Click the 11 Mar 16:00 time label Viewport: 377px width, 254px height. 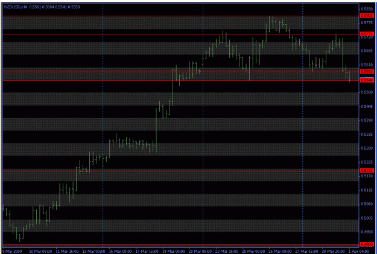(x=67, y=252)
